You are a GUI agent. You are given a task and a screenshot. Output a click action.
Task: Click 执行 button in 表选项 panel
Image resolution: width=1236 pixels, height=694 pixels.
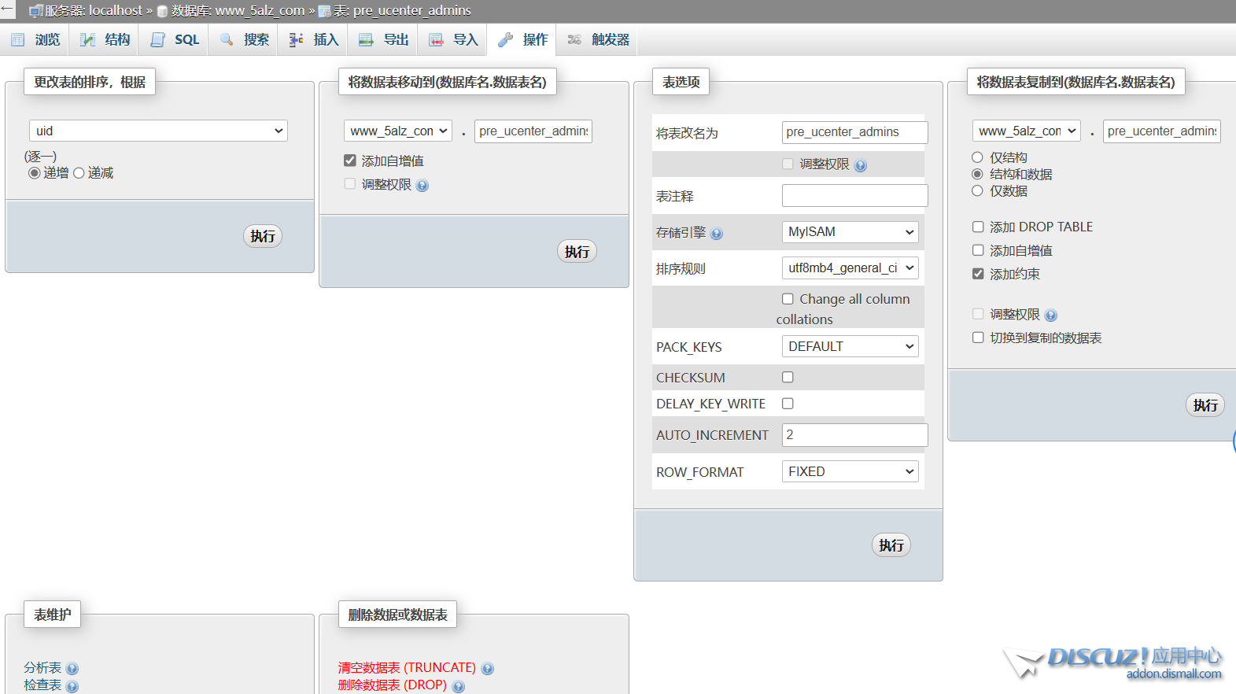pyautogui.click(x=891, y=545)
